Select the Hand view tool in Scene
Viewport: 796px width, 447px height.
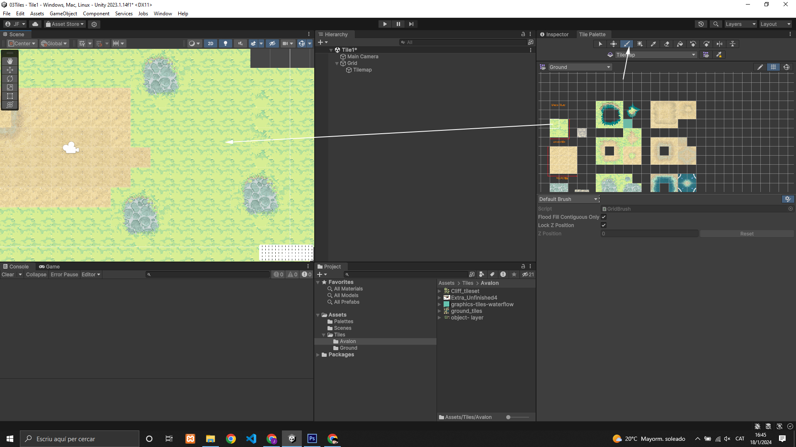coord(10,61)
